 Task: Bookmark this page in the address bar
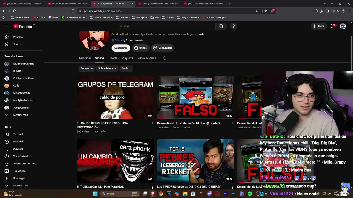(x=73, y=11)
